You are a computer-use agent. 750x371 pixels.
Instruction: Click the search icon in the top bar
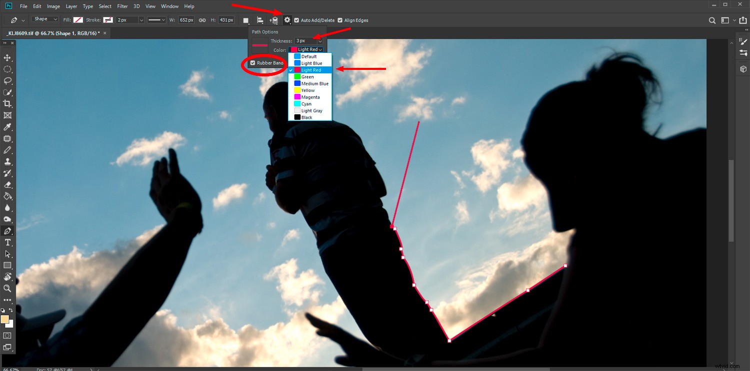tap(712, 20)
